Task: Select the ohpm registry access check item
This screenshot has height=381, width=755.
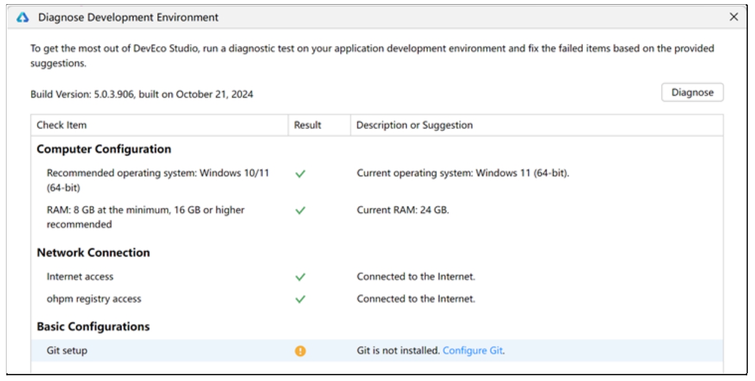Action: click(94, 299)
